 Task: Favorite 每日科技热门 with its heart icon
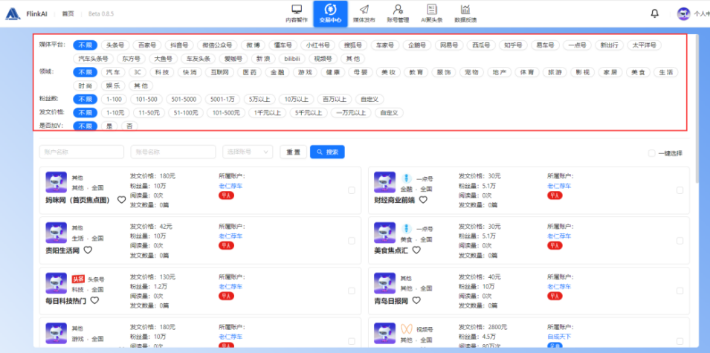(x=94, y=300)
